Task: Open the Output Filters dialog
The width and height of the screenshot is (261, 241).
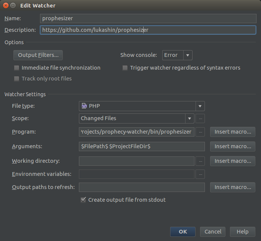Action: pyautogui.click(x=38, y=55)
